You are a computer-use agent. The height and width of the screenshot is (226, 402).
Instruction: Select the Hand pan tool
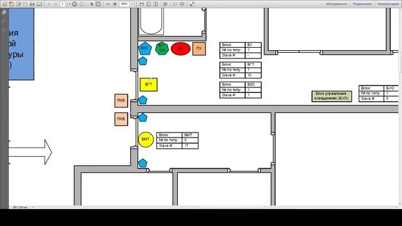click(x=98, y=4)
